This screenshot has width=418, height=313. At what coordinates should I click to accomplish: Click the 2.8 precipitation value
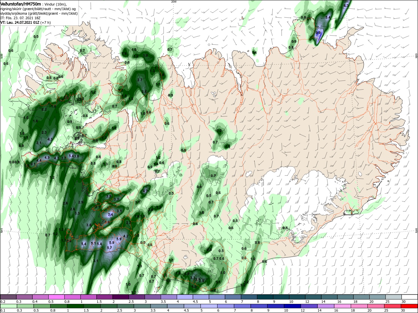coord(144,92)
